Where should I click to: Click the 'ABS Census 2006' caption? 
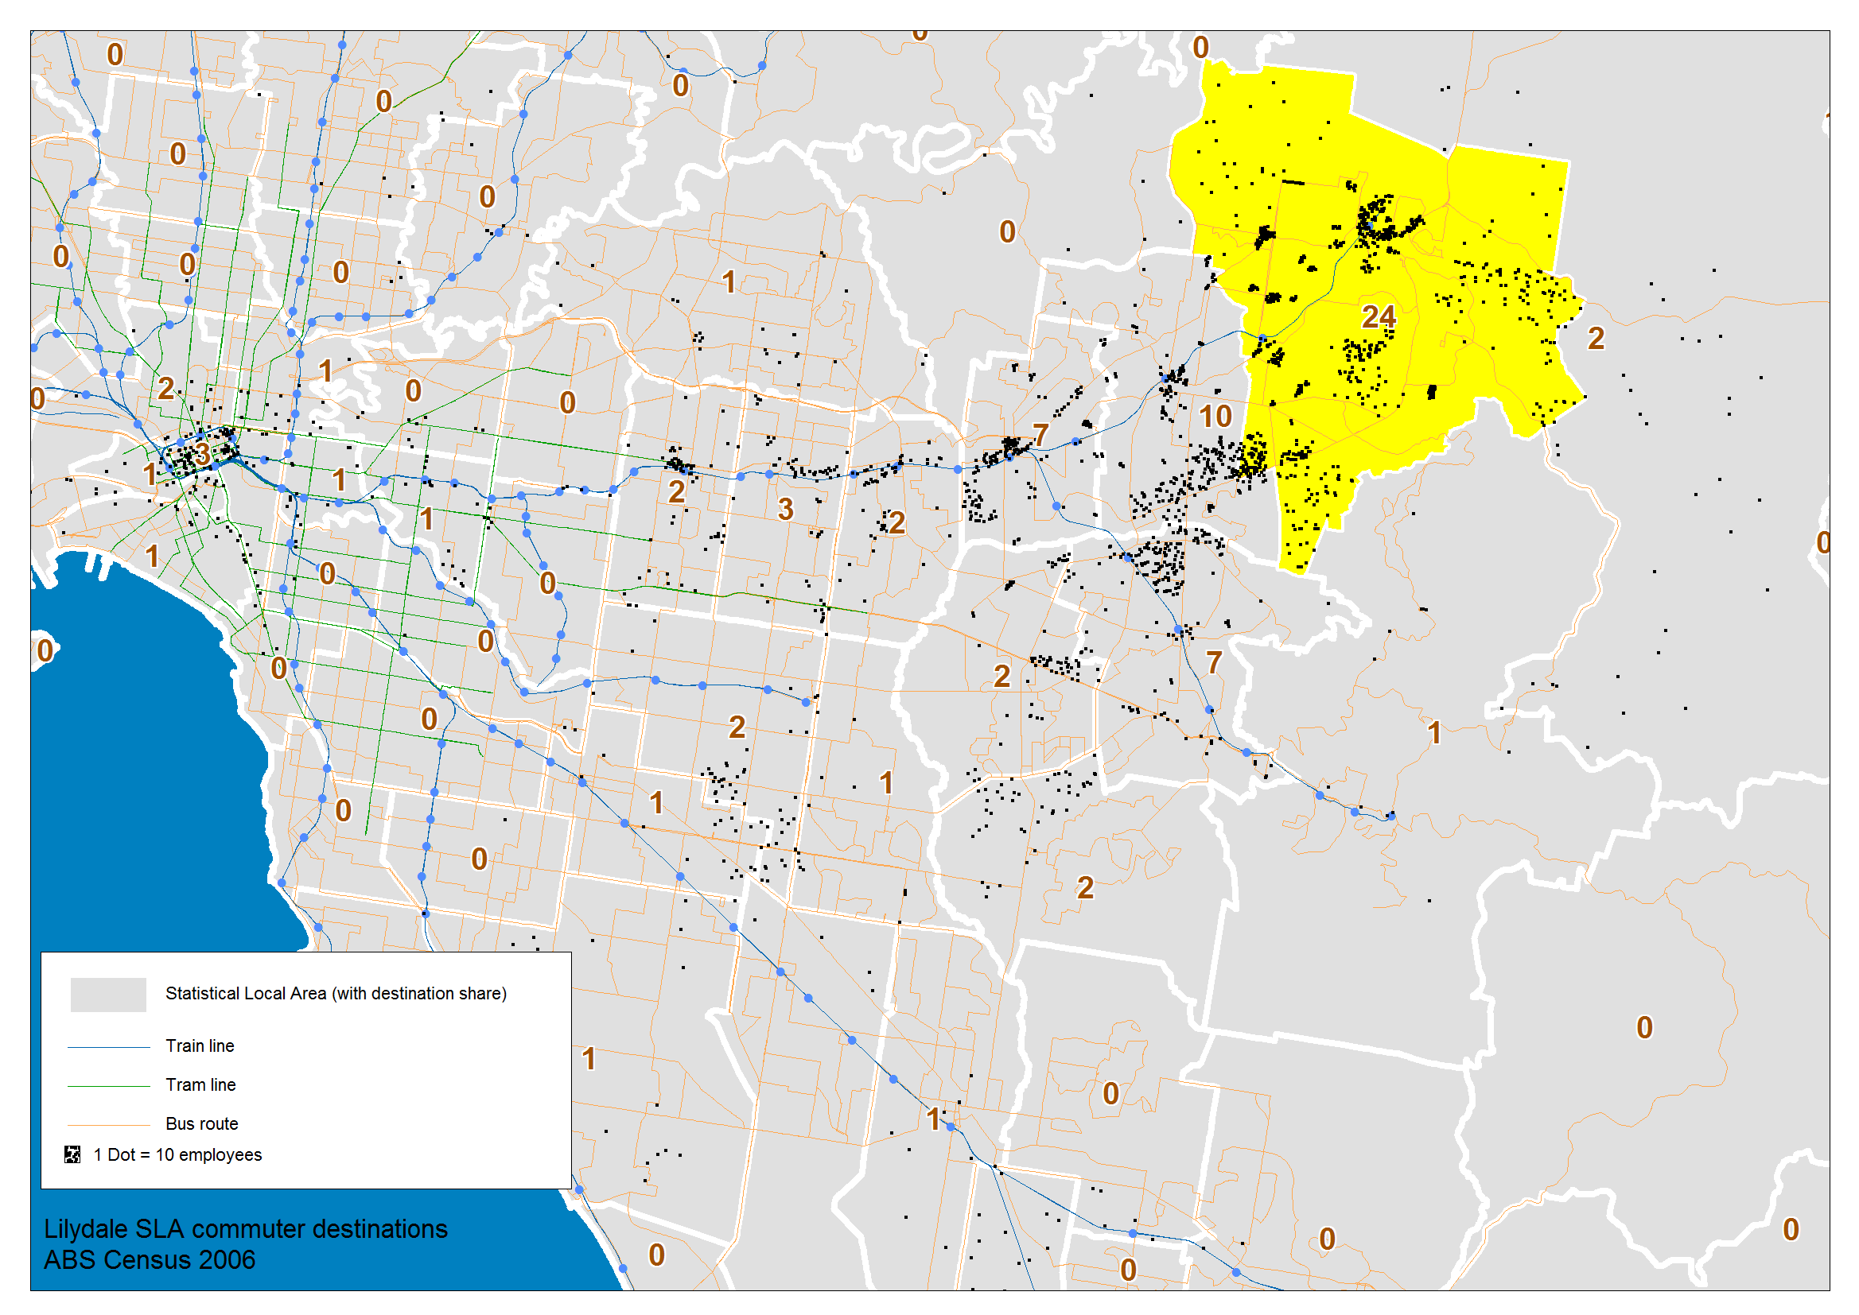(x=149, y=1261)
